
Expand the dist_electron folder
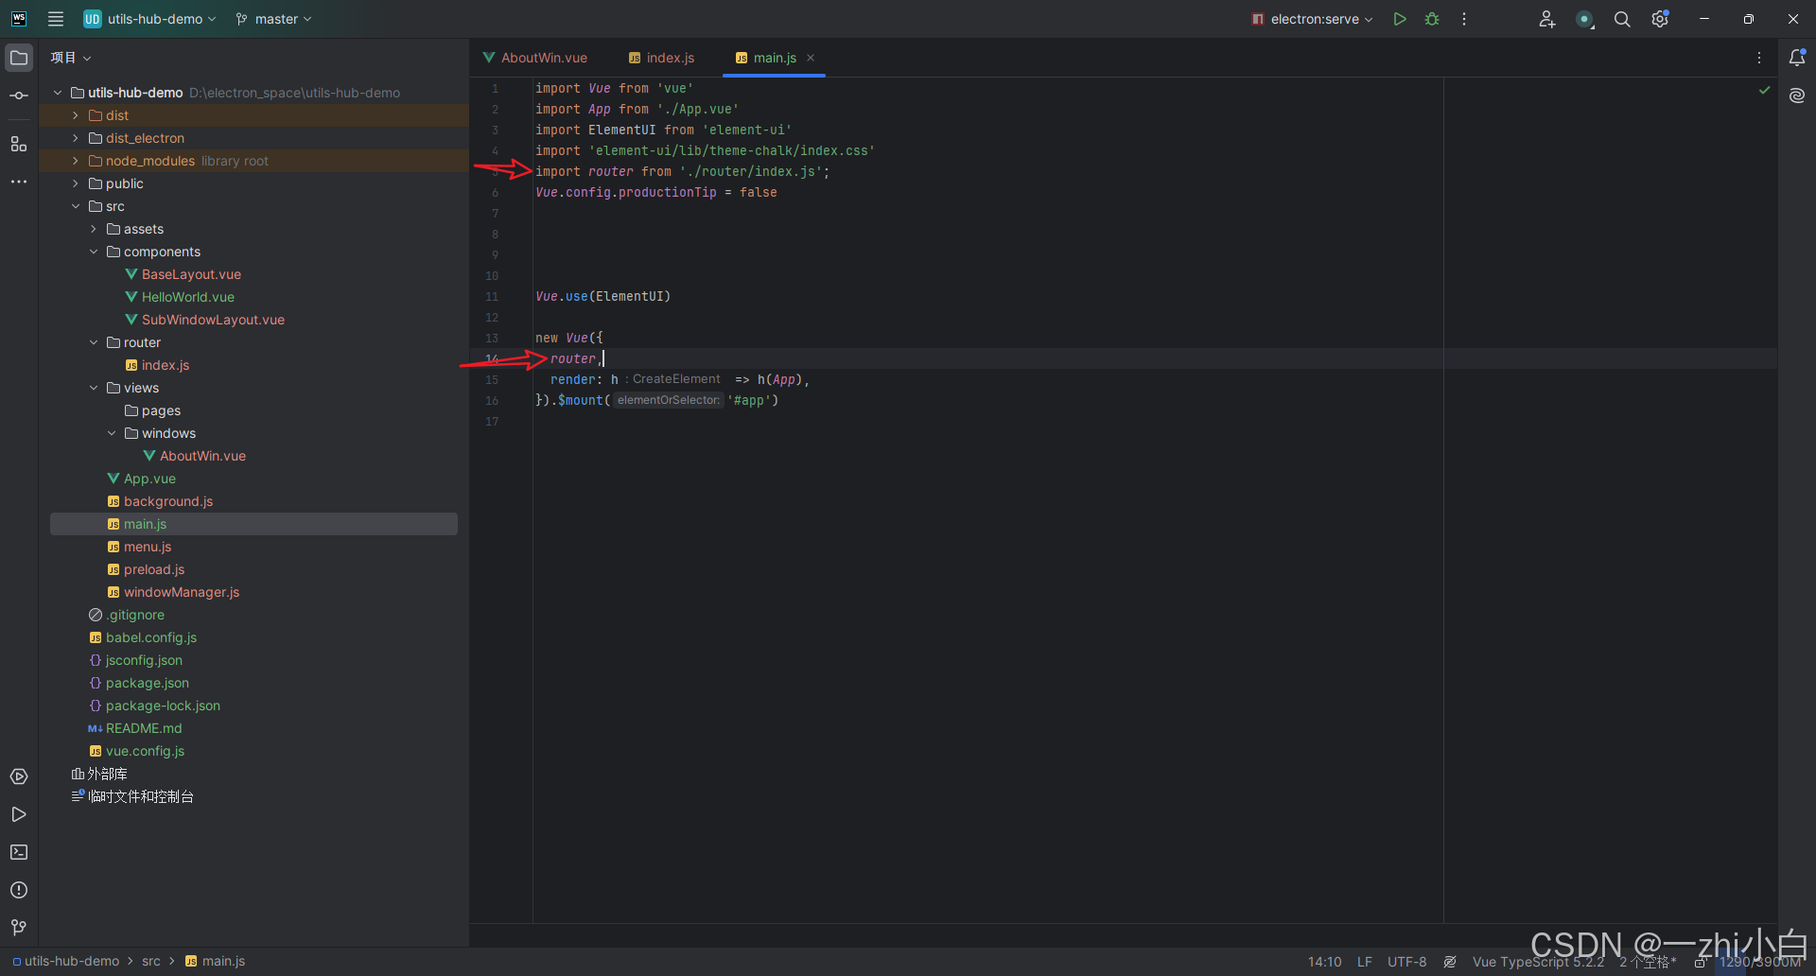pos(76,138)
